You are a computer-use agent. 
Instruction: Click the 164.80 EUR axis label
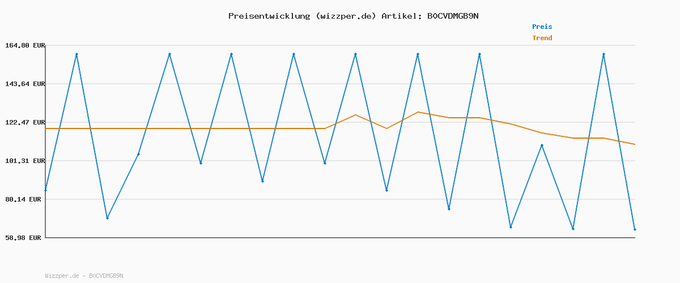point(25,45)
